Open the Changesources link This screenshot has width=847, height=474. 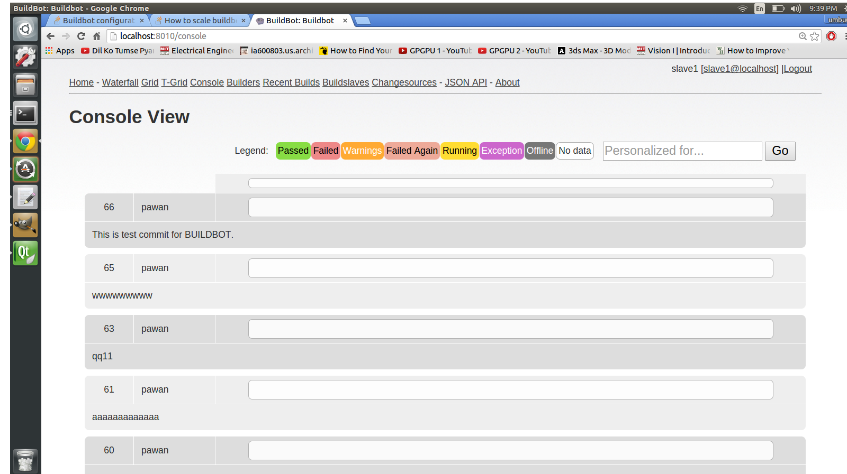(404, 82)
